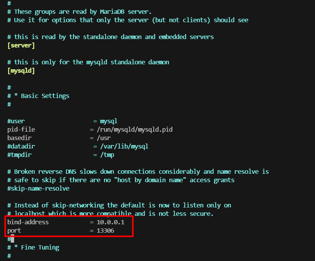Click the #skip-name-resolve line

point(38,188)
